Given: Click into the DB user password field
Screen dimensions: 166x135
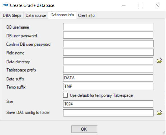Looking at the screenshot, I should (x=108, y=35).
